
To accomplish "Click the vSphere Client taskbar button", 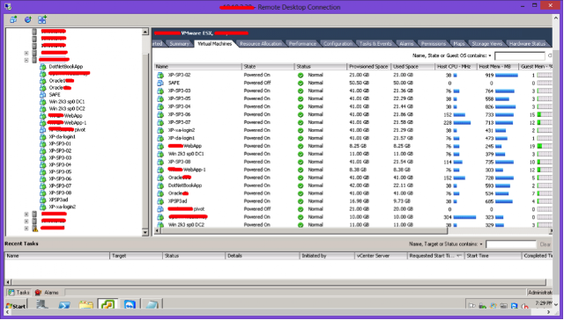I will pos(108,304).
